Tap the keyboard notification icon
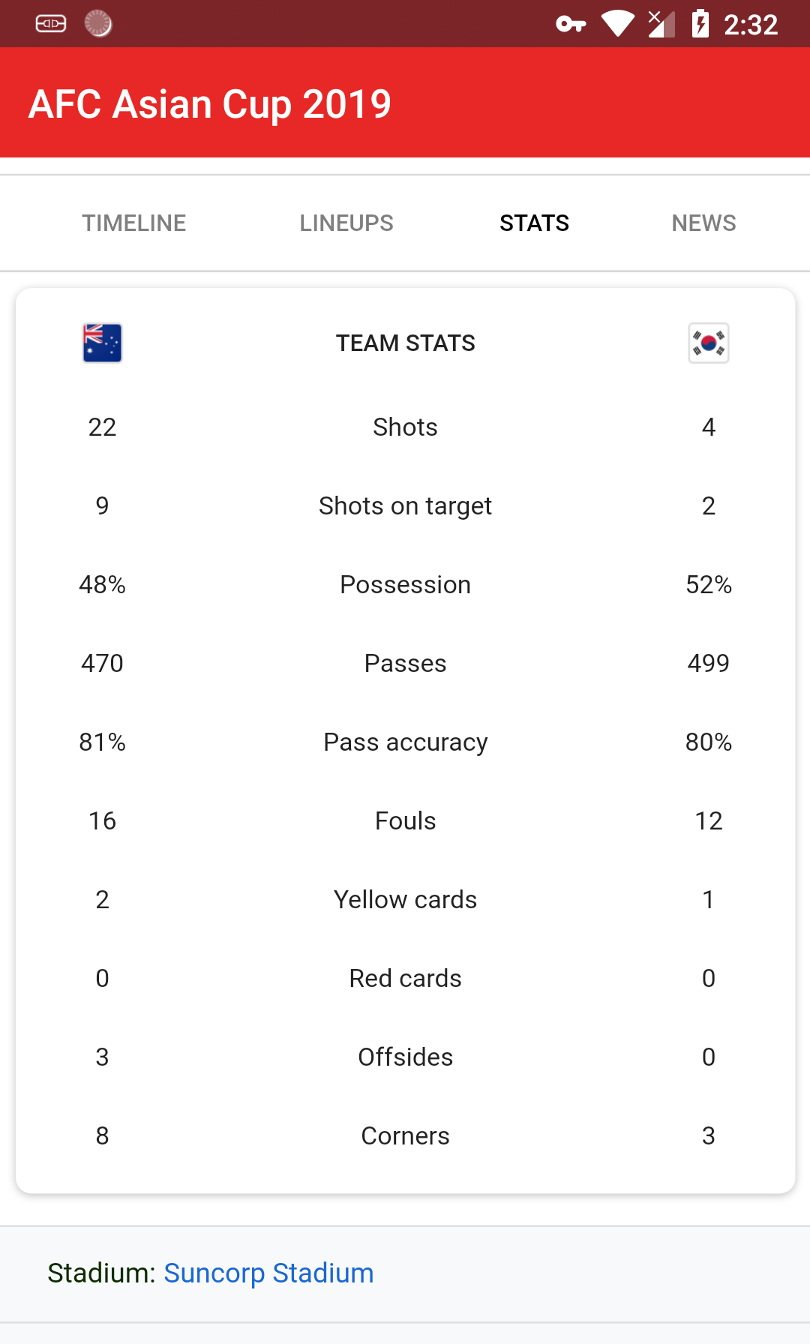Viewport: 810px width, 1344px height. (x=51, y=24)
